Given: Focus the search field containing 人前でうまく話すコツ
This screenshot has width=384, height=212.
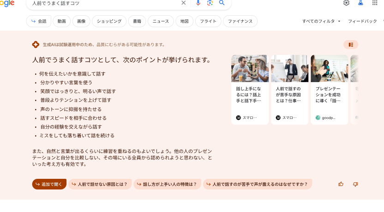Looking at the screenshot, I should 102,3.
